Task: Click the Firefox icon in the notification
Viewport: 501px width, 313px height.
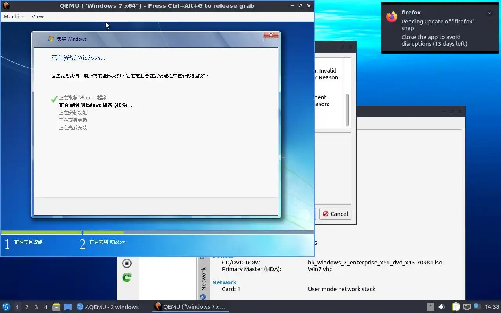Action: pyautogui.click(x=392, y=17)
